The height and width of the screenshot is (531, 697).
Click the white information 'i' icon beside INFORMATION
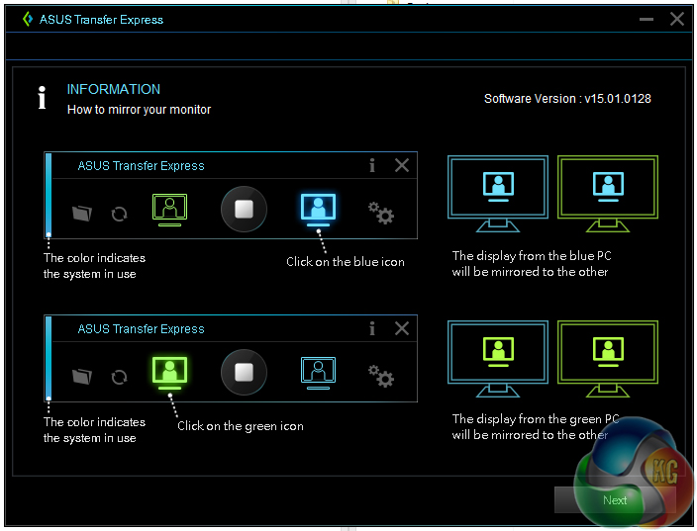(42, 97)
